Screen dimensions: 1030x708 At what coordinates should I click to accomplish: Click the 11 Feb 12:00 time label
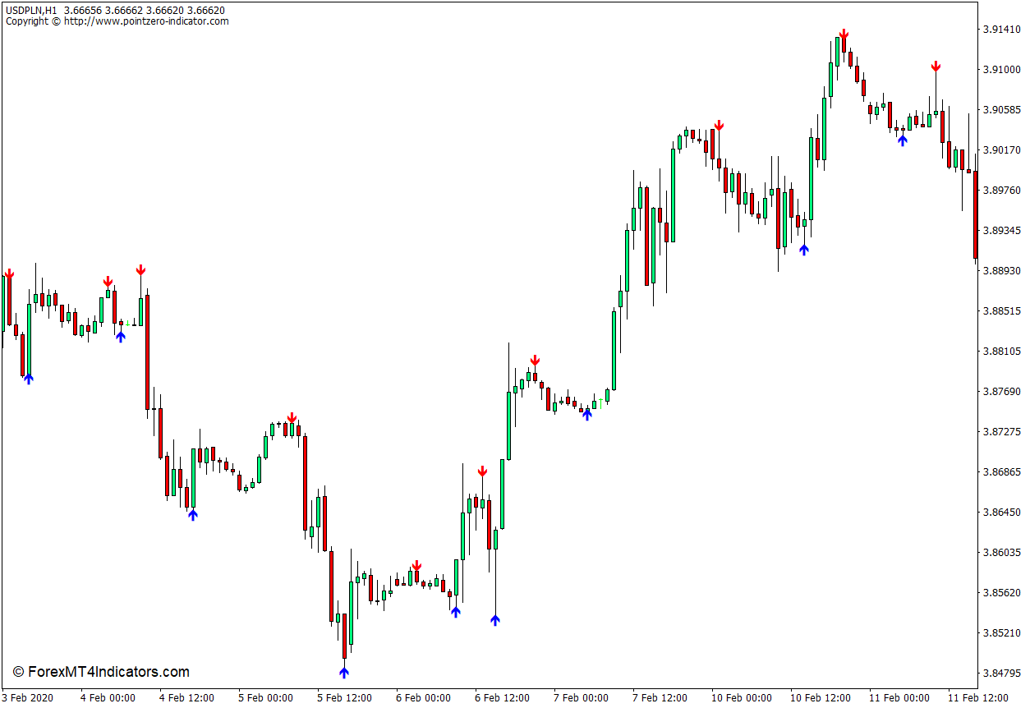pyautogui.click(x=975, y=698)
